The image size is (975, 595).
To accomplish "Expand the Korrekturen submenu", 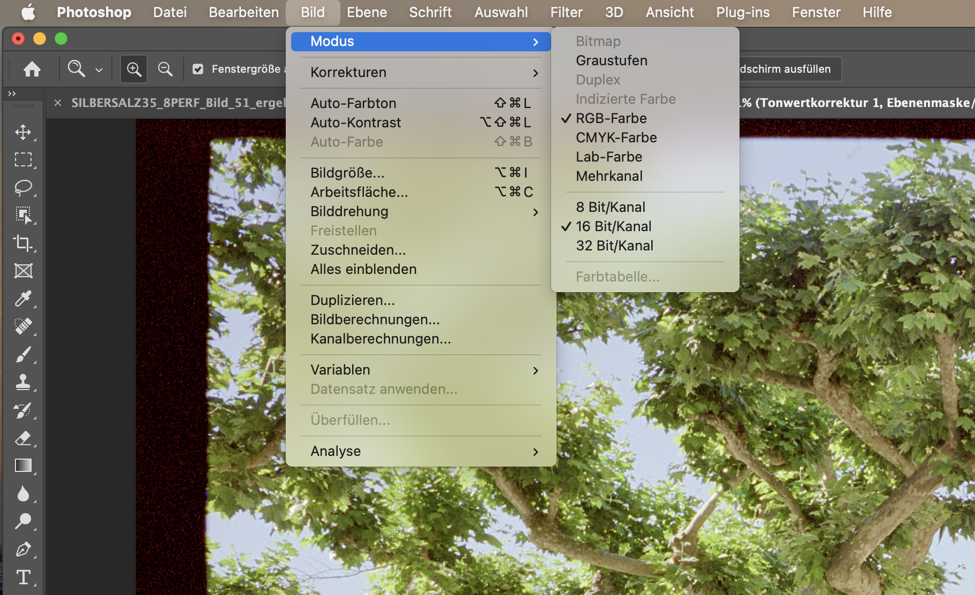I will 421,73.
